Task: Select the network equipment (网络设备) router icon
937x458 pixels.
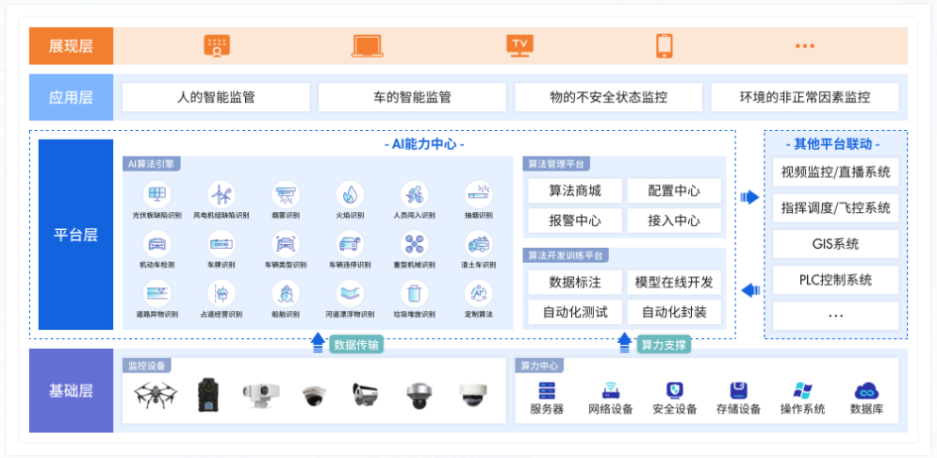Action: point(611,391)
